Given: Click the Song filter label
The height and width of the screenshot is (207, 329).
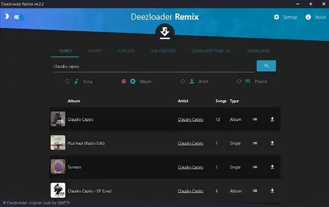Looking at the screenshot, I should coord(88,82).
